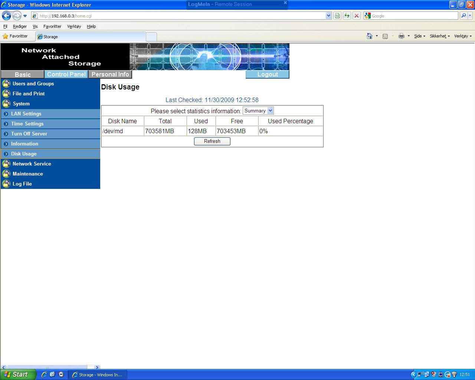Go back with the browser Back arrow
475x380 pixels.
click(6, 16)
